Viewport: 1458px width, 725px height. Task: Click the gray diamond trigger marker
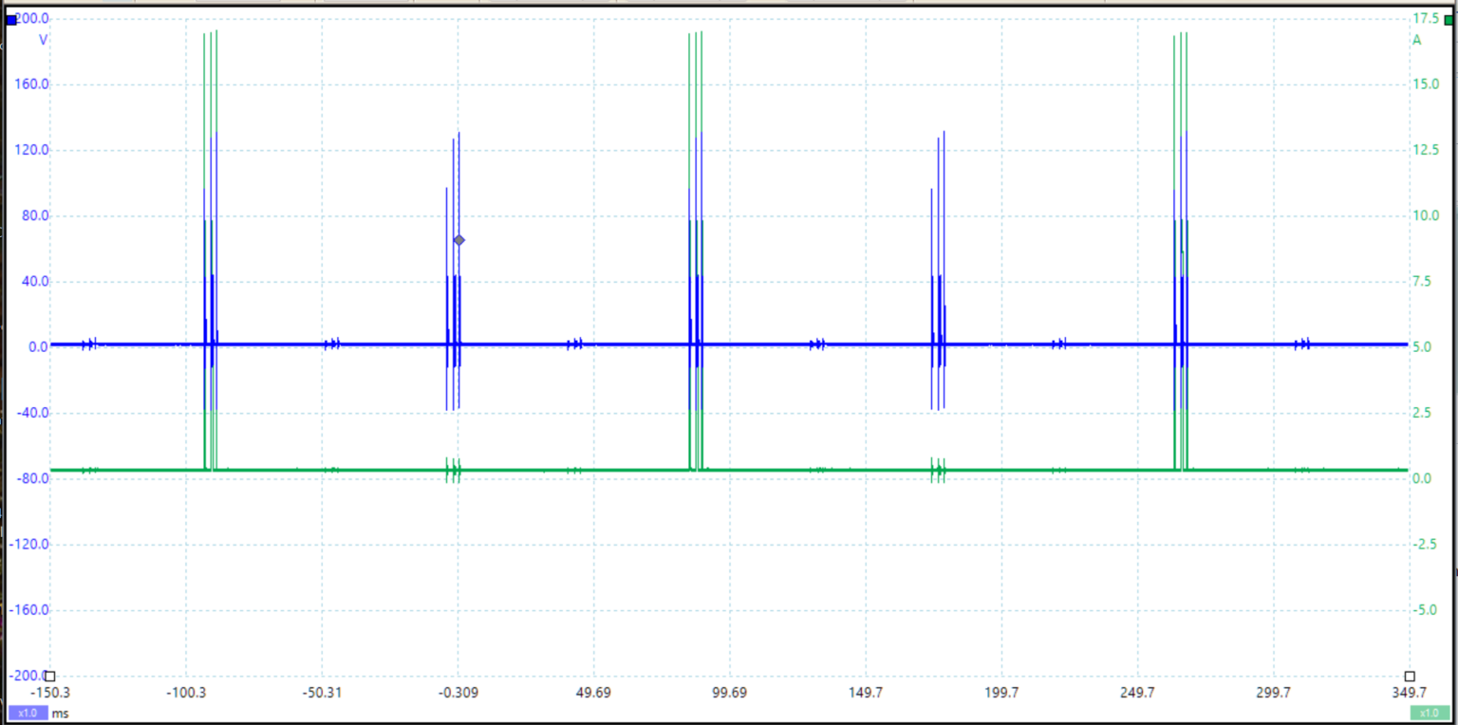point(459,240)
